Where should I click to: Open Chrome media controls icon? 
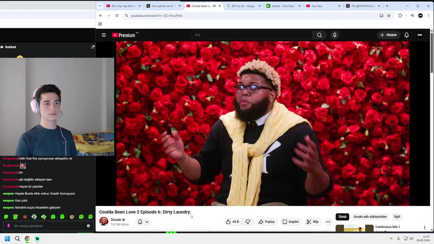[412, 16]
